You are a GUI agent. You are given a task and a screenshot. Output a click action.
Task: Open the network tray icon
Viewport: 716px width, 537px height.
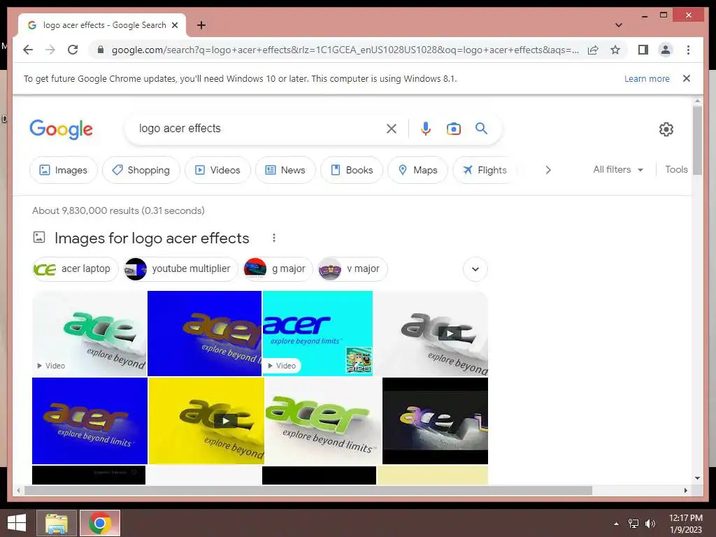[633, 524]
